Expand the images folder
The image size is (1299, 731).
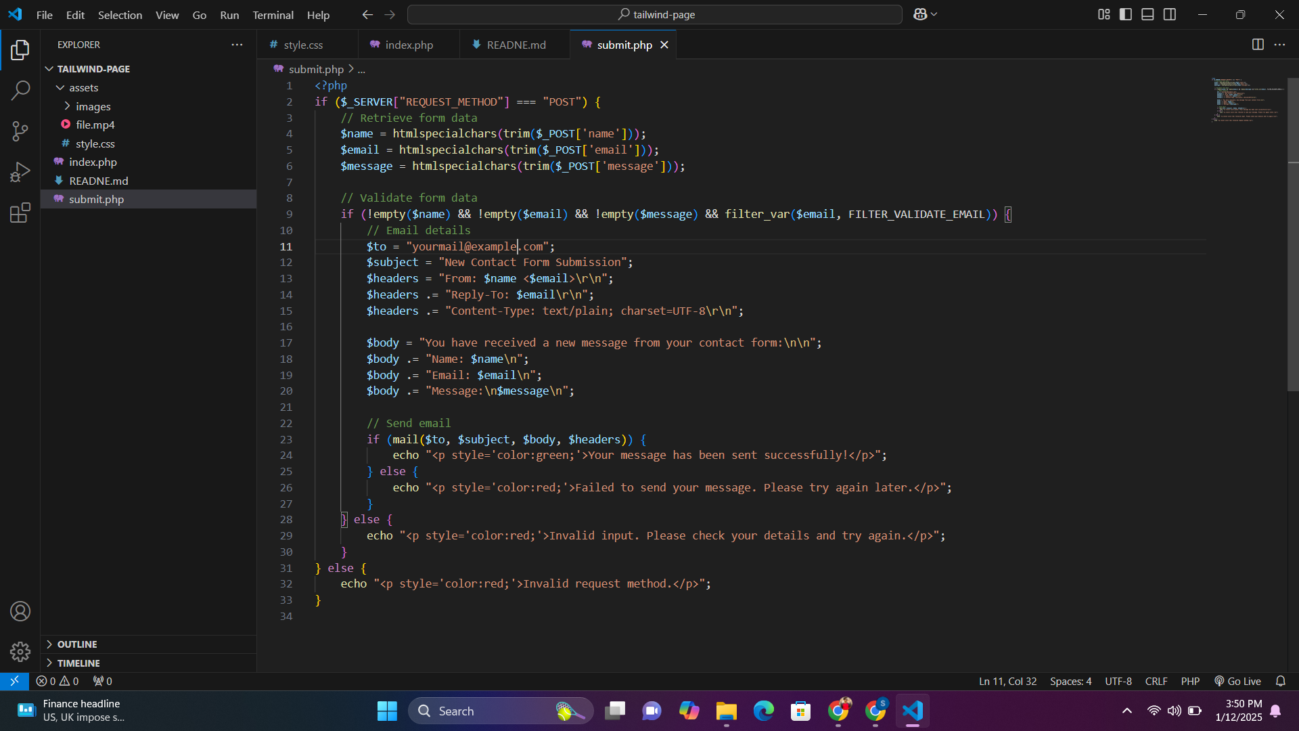148,106
